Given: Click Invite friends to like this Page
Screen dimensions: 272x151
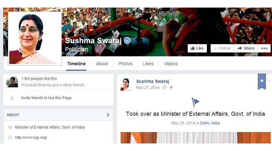Looking at the screenshot, I should tap(46, 98).
